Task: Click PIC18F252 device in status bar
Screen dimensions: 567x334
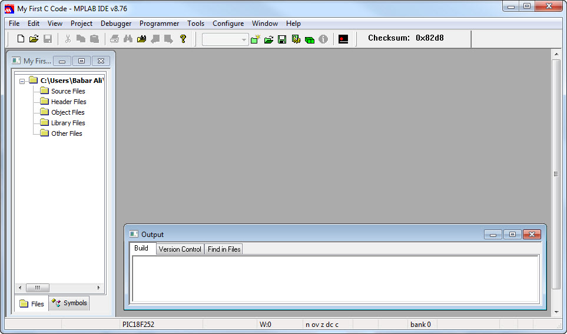Action: click(x=138, y=324)
